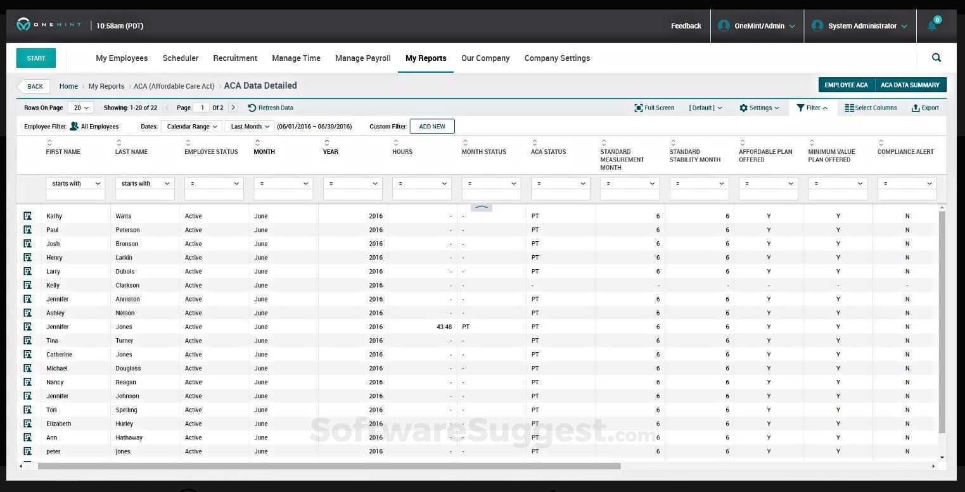965x492 pixels.
Task: Click First Name filter text field
Action: point(75,195)
